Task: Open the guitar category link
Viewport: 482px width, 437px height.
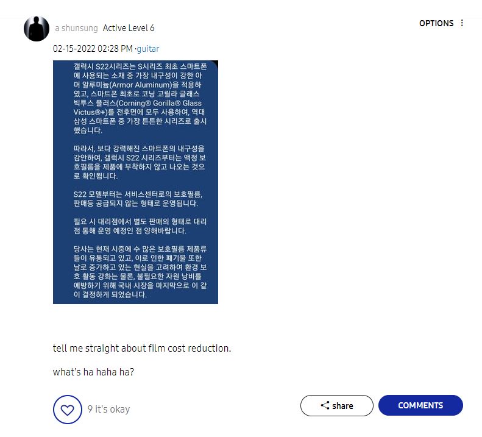Action: (x=148, y=49)
